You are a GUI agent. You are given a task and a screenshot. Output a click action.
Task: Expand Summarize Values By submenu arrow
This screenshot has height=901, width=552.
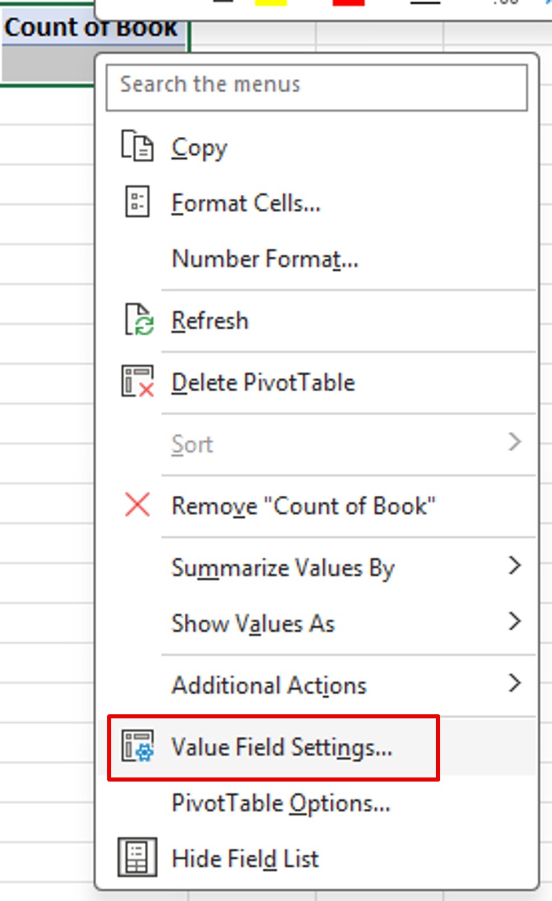pos(514,565)
